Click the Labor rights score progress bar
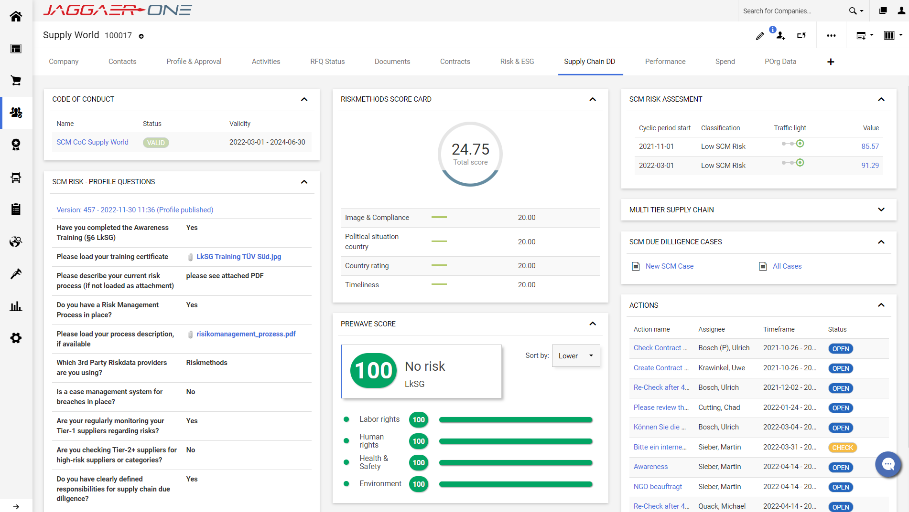 [x=515, y=419]
